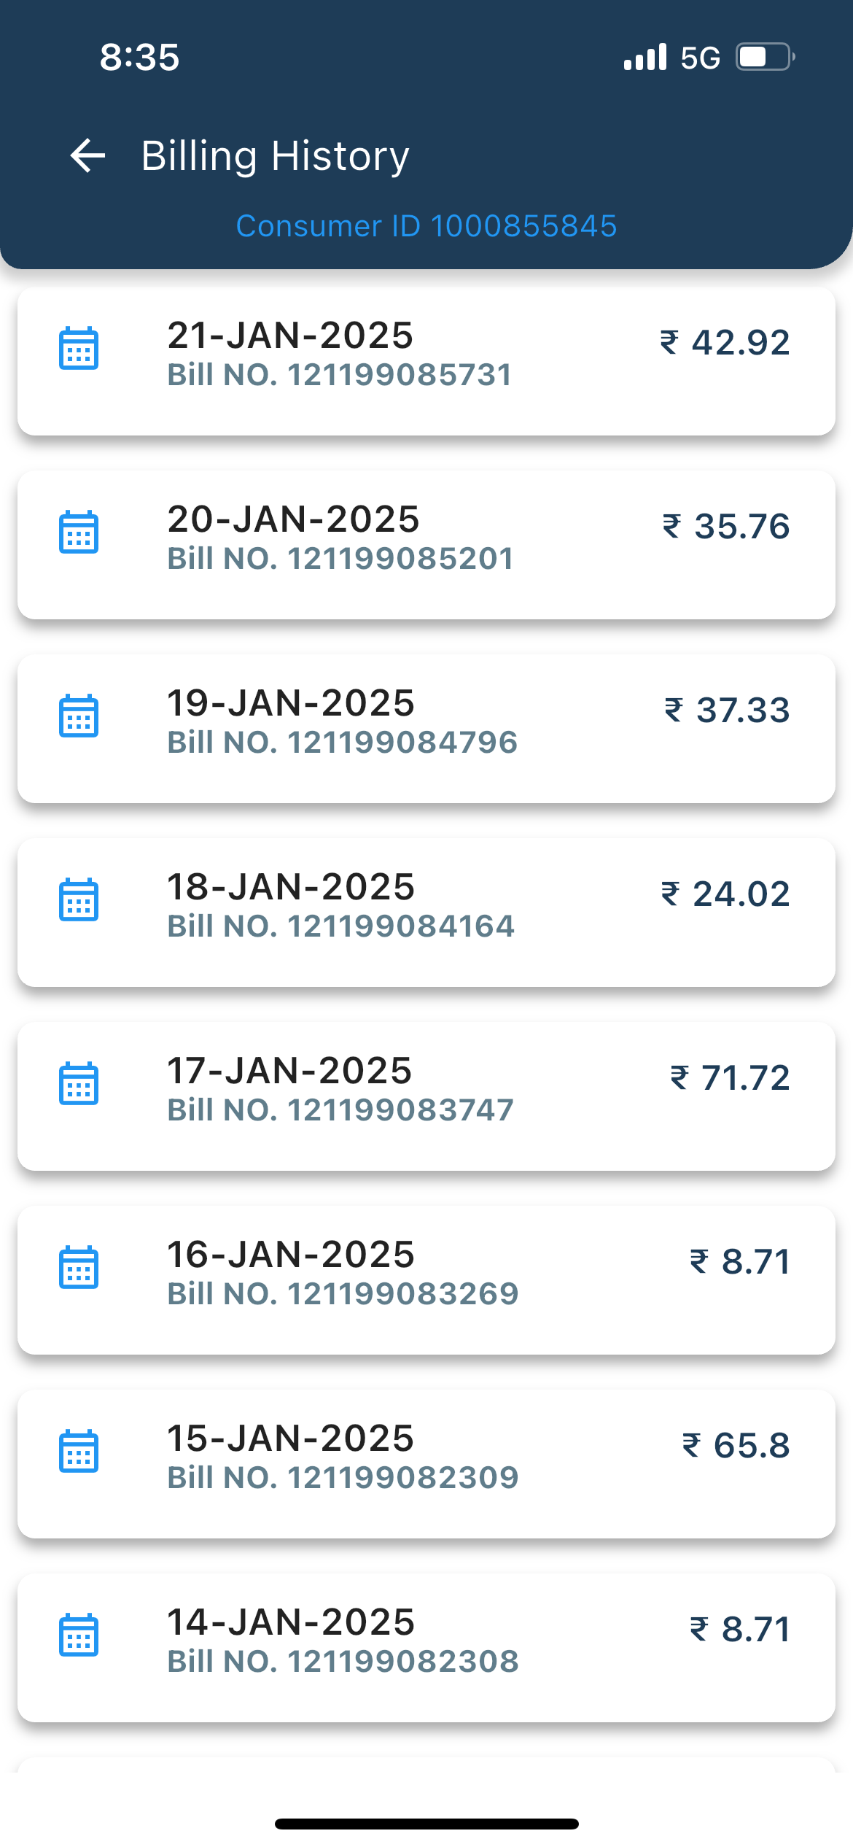Image resolution: width=853 pixels, height=1847 pixels.
Task: Open Bill NO. 121199085731 entry
Action: [340, 375]
